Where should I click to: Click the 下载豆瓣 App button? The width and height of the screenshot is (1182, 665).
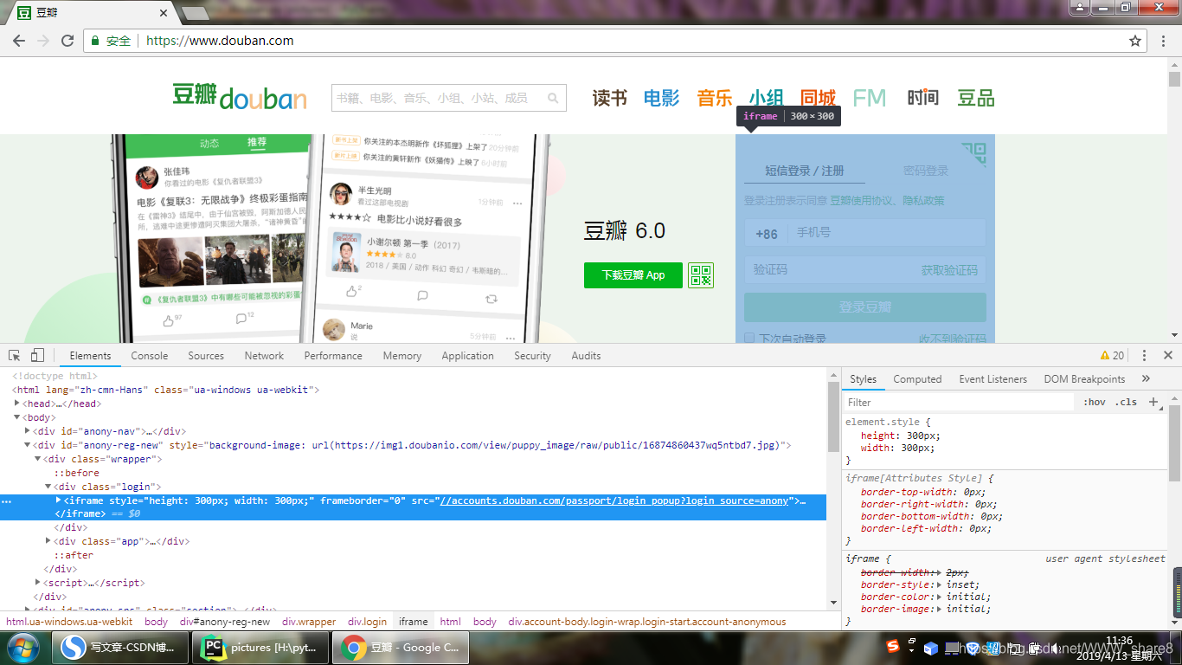tap(633, 275)
